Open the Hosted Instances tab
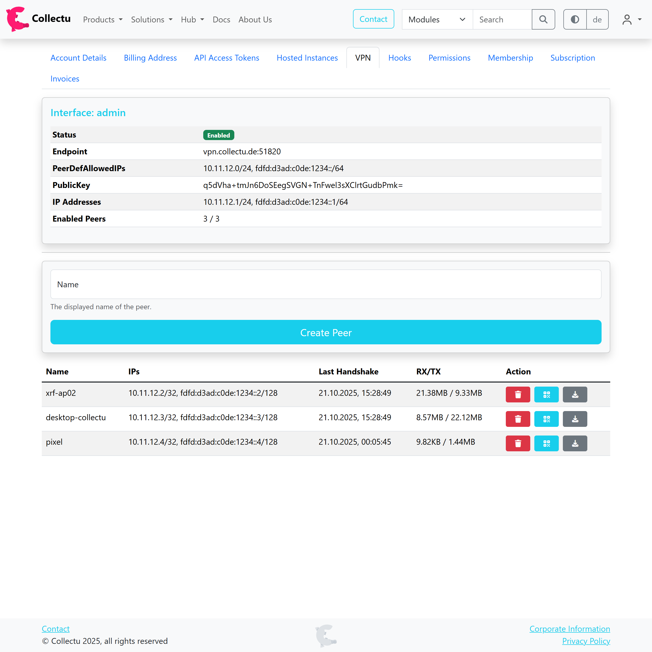The image size is (652, 652). [x=307, y=58]
